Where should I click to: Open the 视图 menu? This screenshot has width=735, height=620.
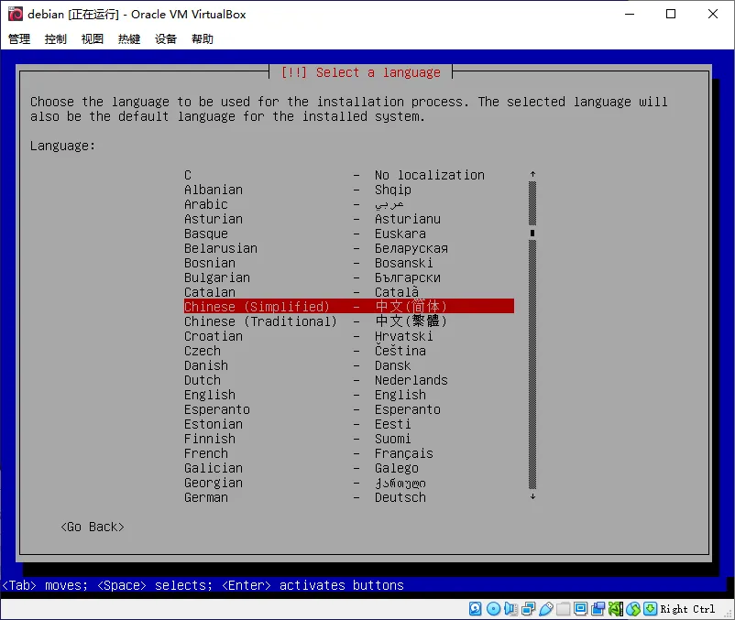(x=93, y=38)
